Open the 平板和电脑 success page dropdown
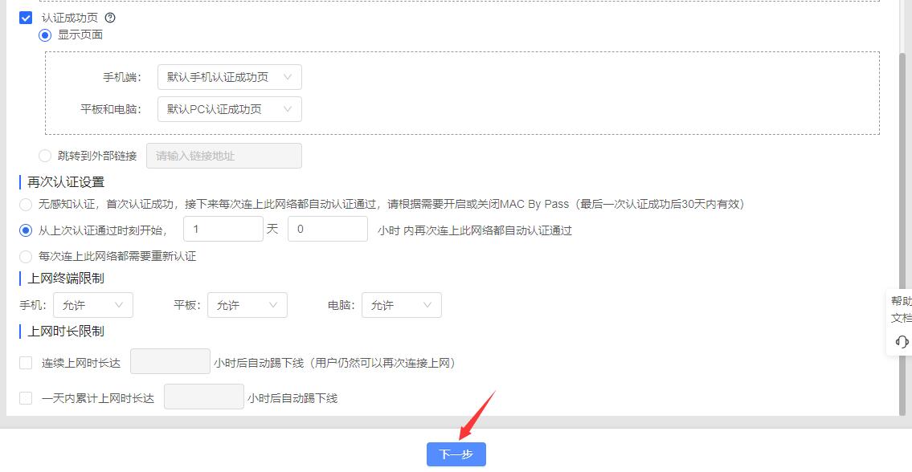Image resolution: width=912 pixels, height=472 pixels. 230,109
